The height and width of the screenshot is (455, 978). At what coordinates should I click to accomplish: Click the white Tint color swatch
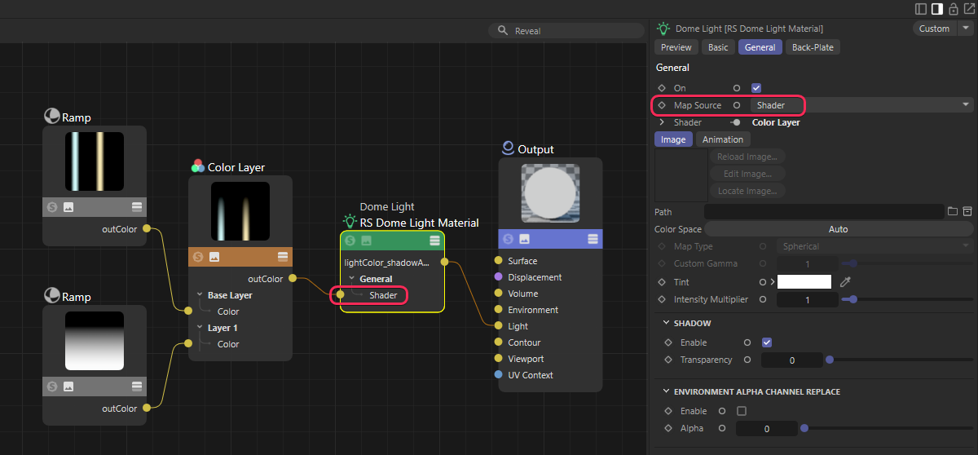(804, 282)
